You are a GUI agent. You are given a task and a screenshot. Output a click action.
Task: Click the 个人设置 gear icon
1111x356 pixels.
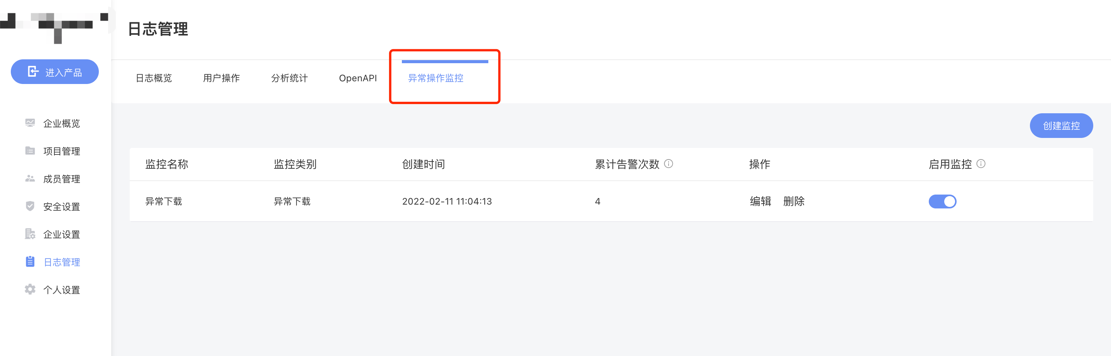coord(30,289)
